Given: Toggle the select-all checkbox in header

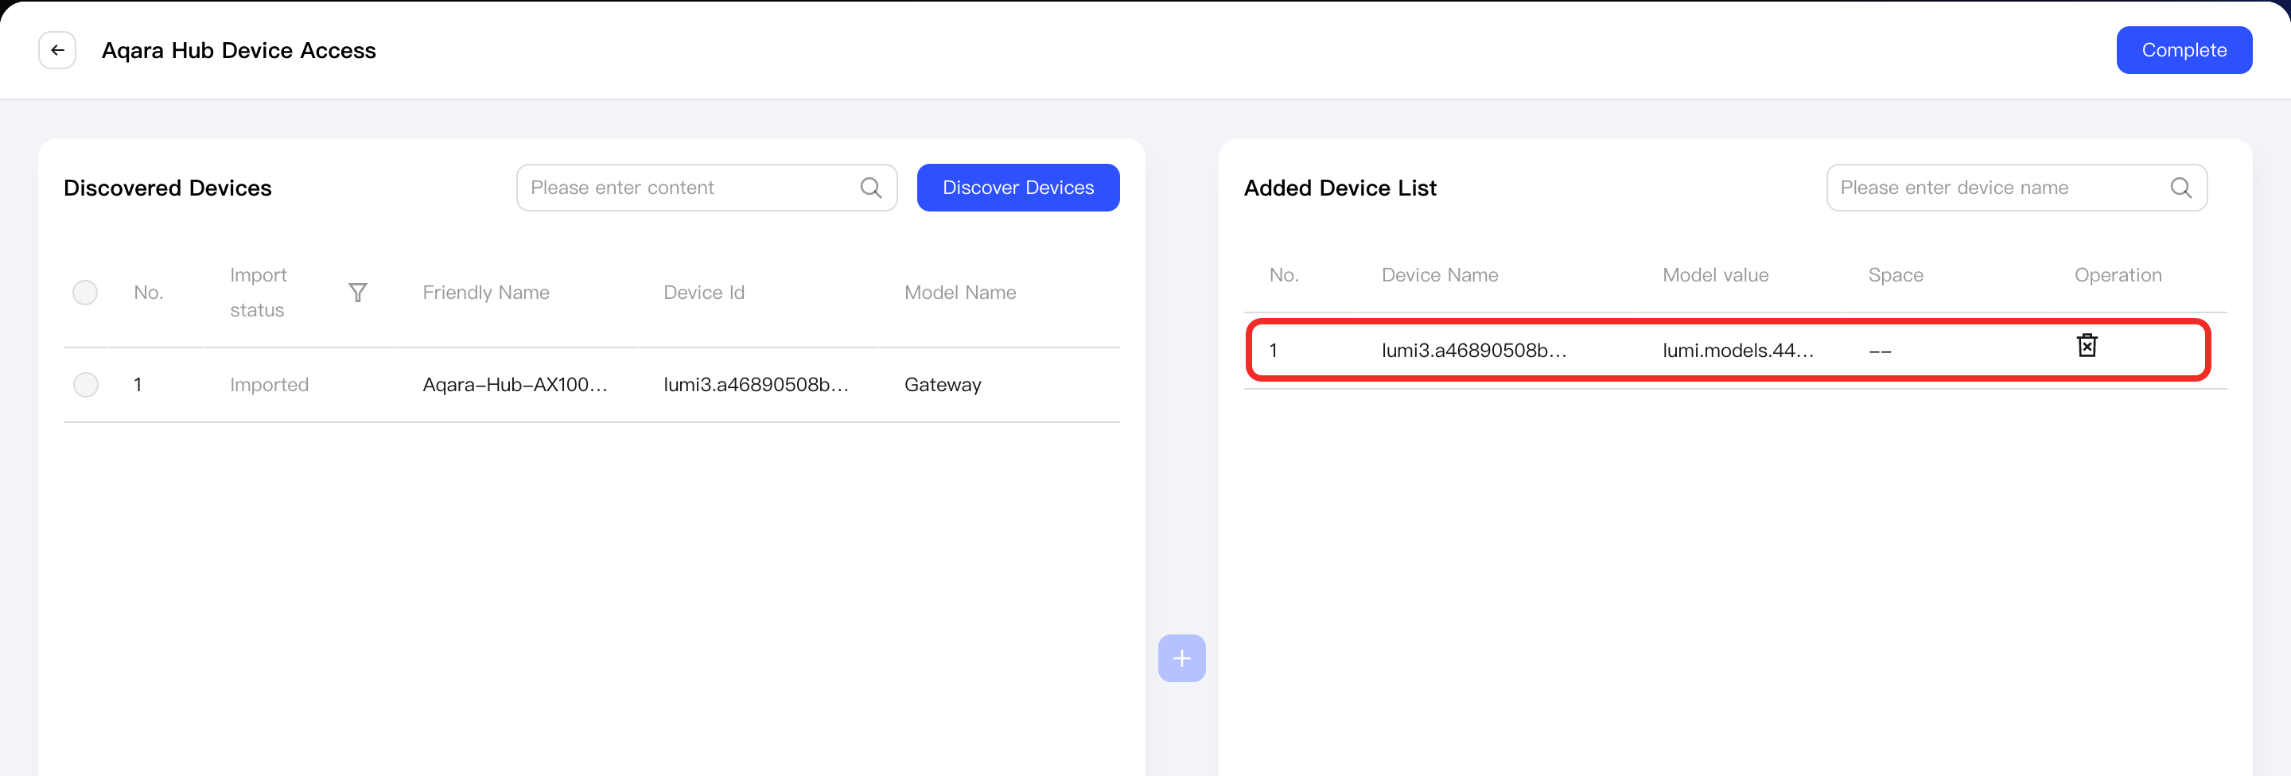Looking at the screenshot, I should (85, 293).
